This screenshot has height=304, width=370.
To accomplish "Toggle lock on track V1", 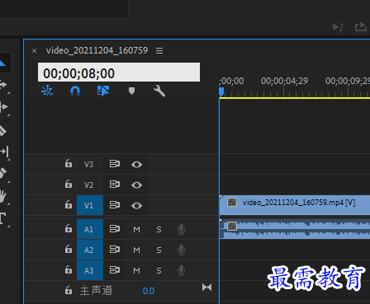I will [69, 205].
